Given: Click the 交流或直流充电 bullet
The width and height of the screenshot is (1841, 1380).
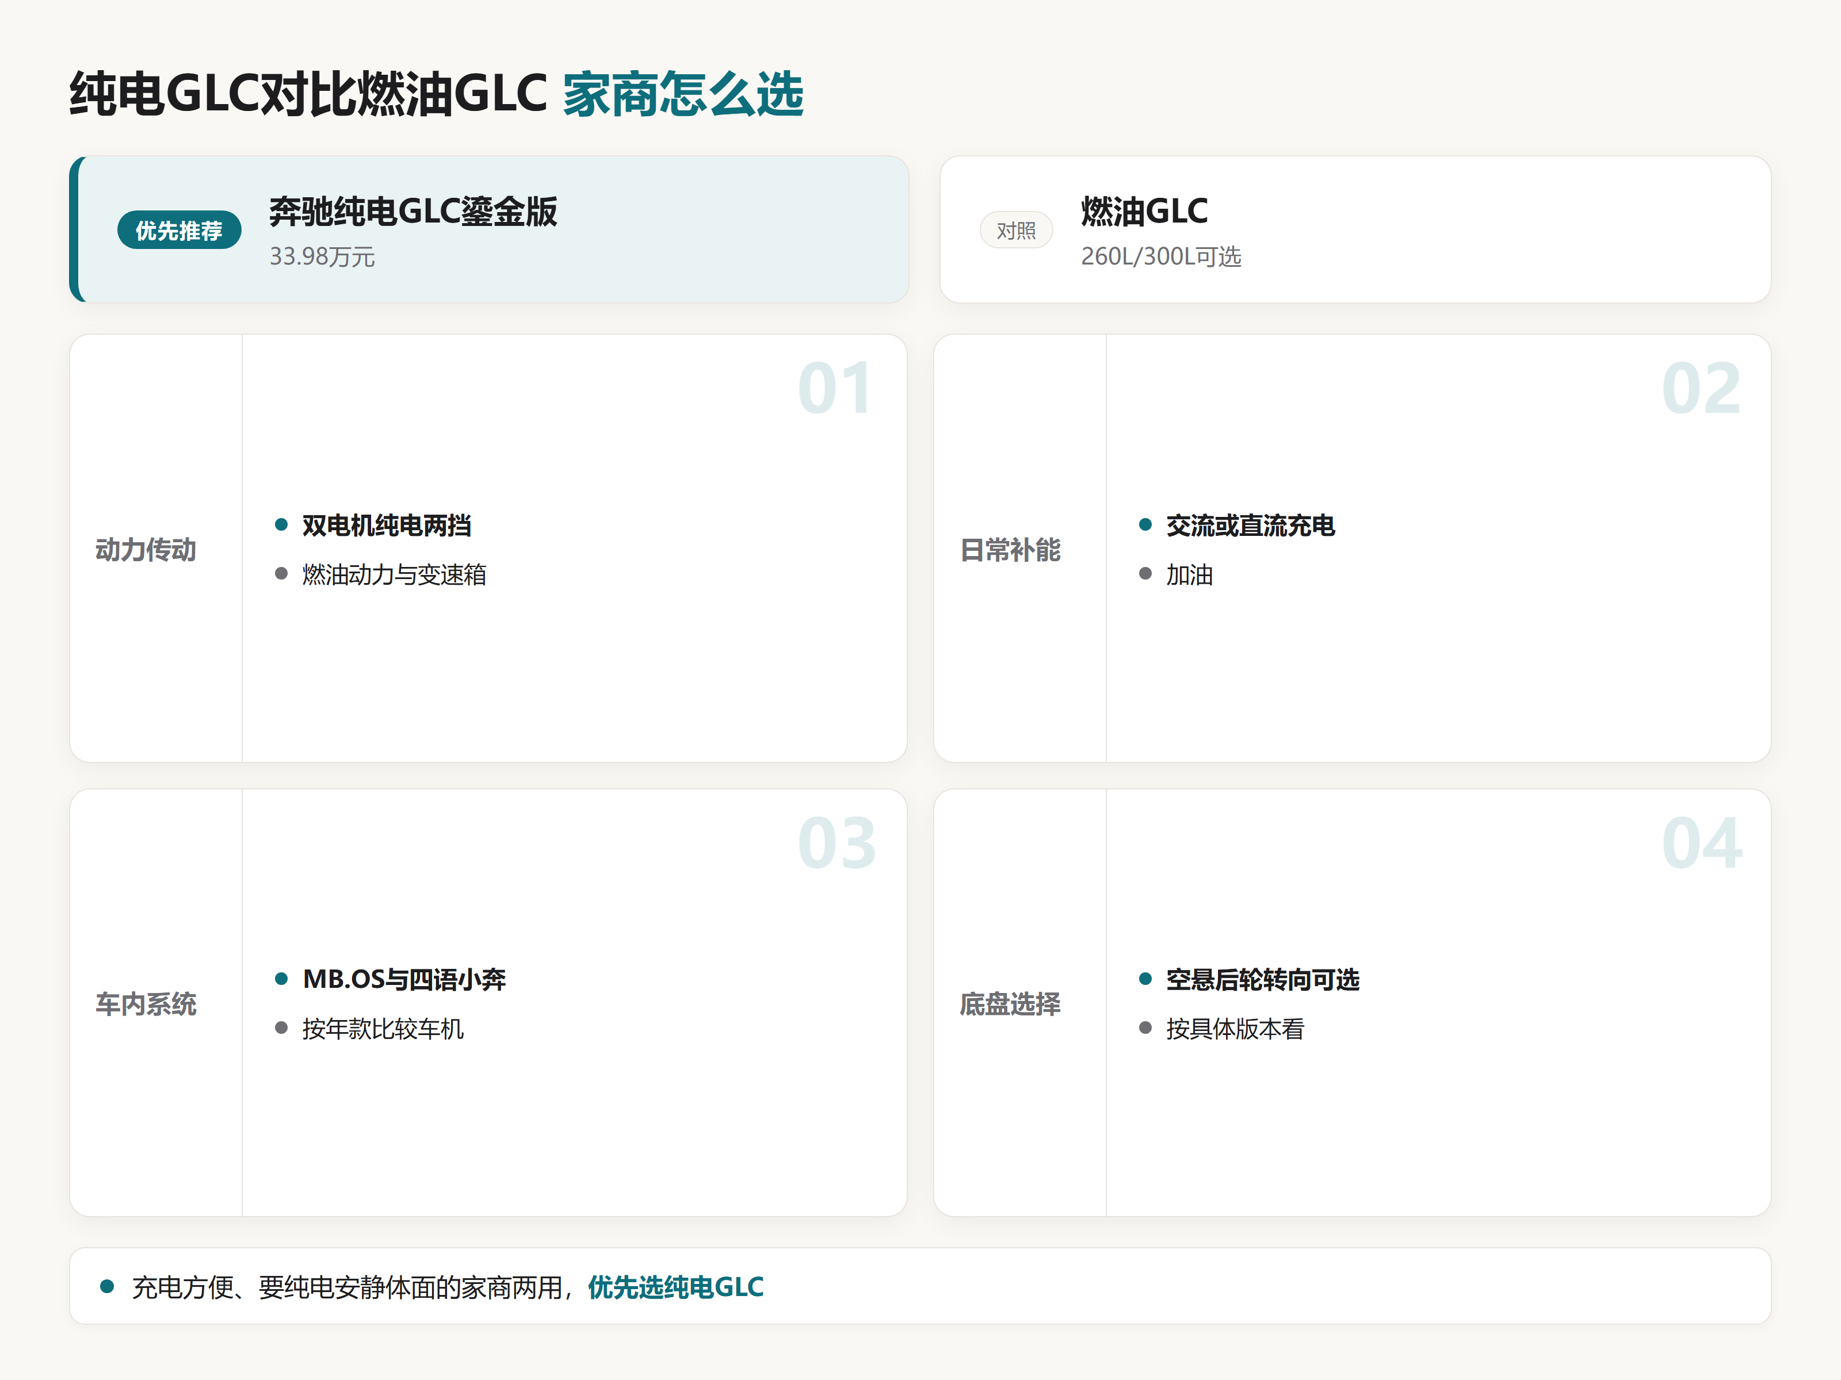Looking at the screenshot, I should coord(1250,525).
